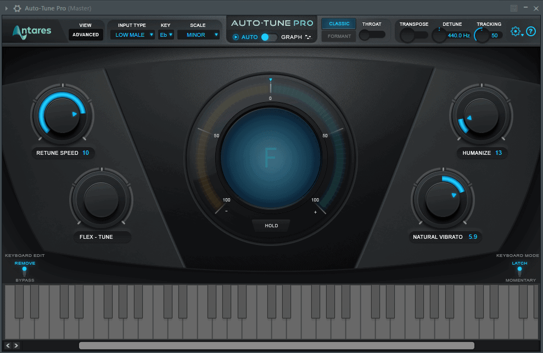Screen dimensions: 543x353
Task: Open the SCALE dropdown showing MINOR
Action: tap(198, 35)
